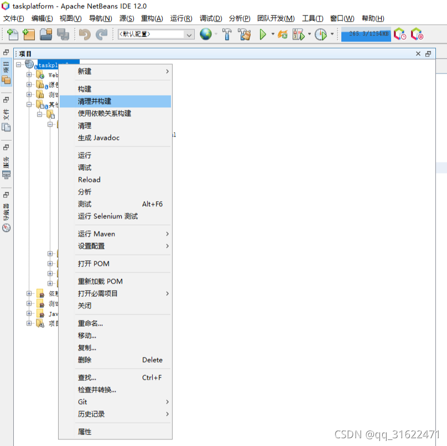This screenshot has width=447, height=446.
Task: Select Reload in context menu
Action: pos(115,180)
